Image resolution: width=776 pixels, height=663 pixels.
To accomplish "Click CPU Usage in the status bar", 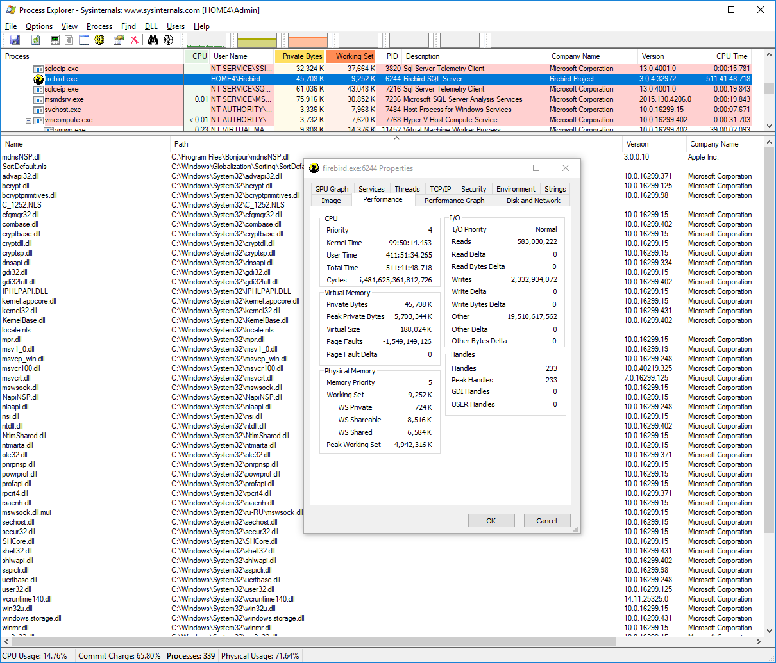I will tap(36, 655).
